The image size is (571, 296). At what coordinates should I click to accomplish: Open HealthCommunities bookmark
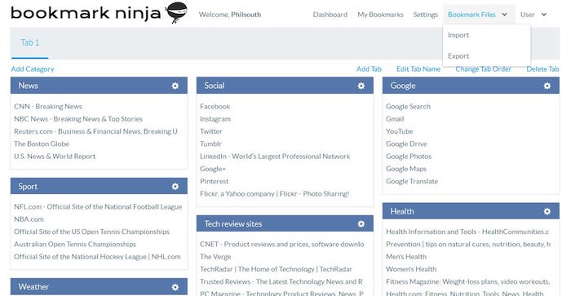pos(467,232)
